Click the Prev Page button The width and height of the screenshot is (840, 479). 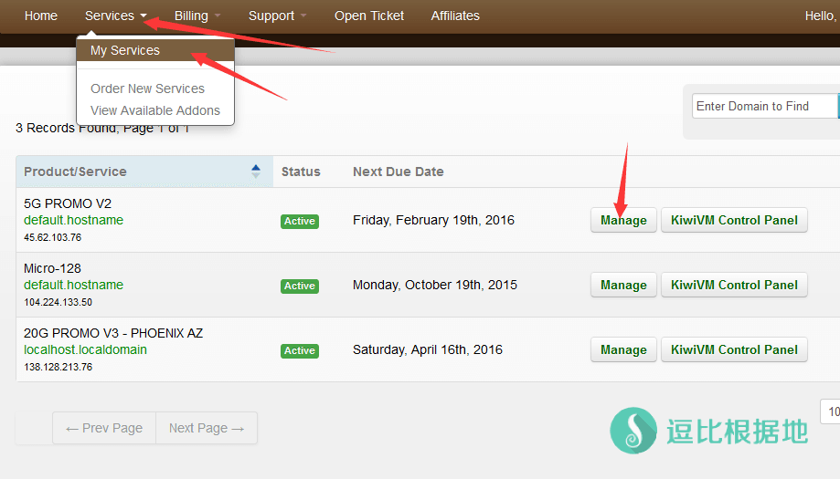(x=104, y=428)
